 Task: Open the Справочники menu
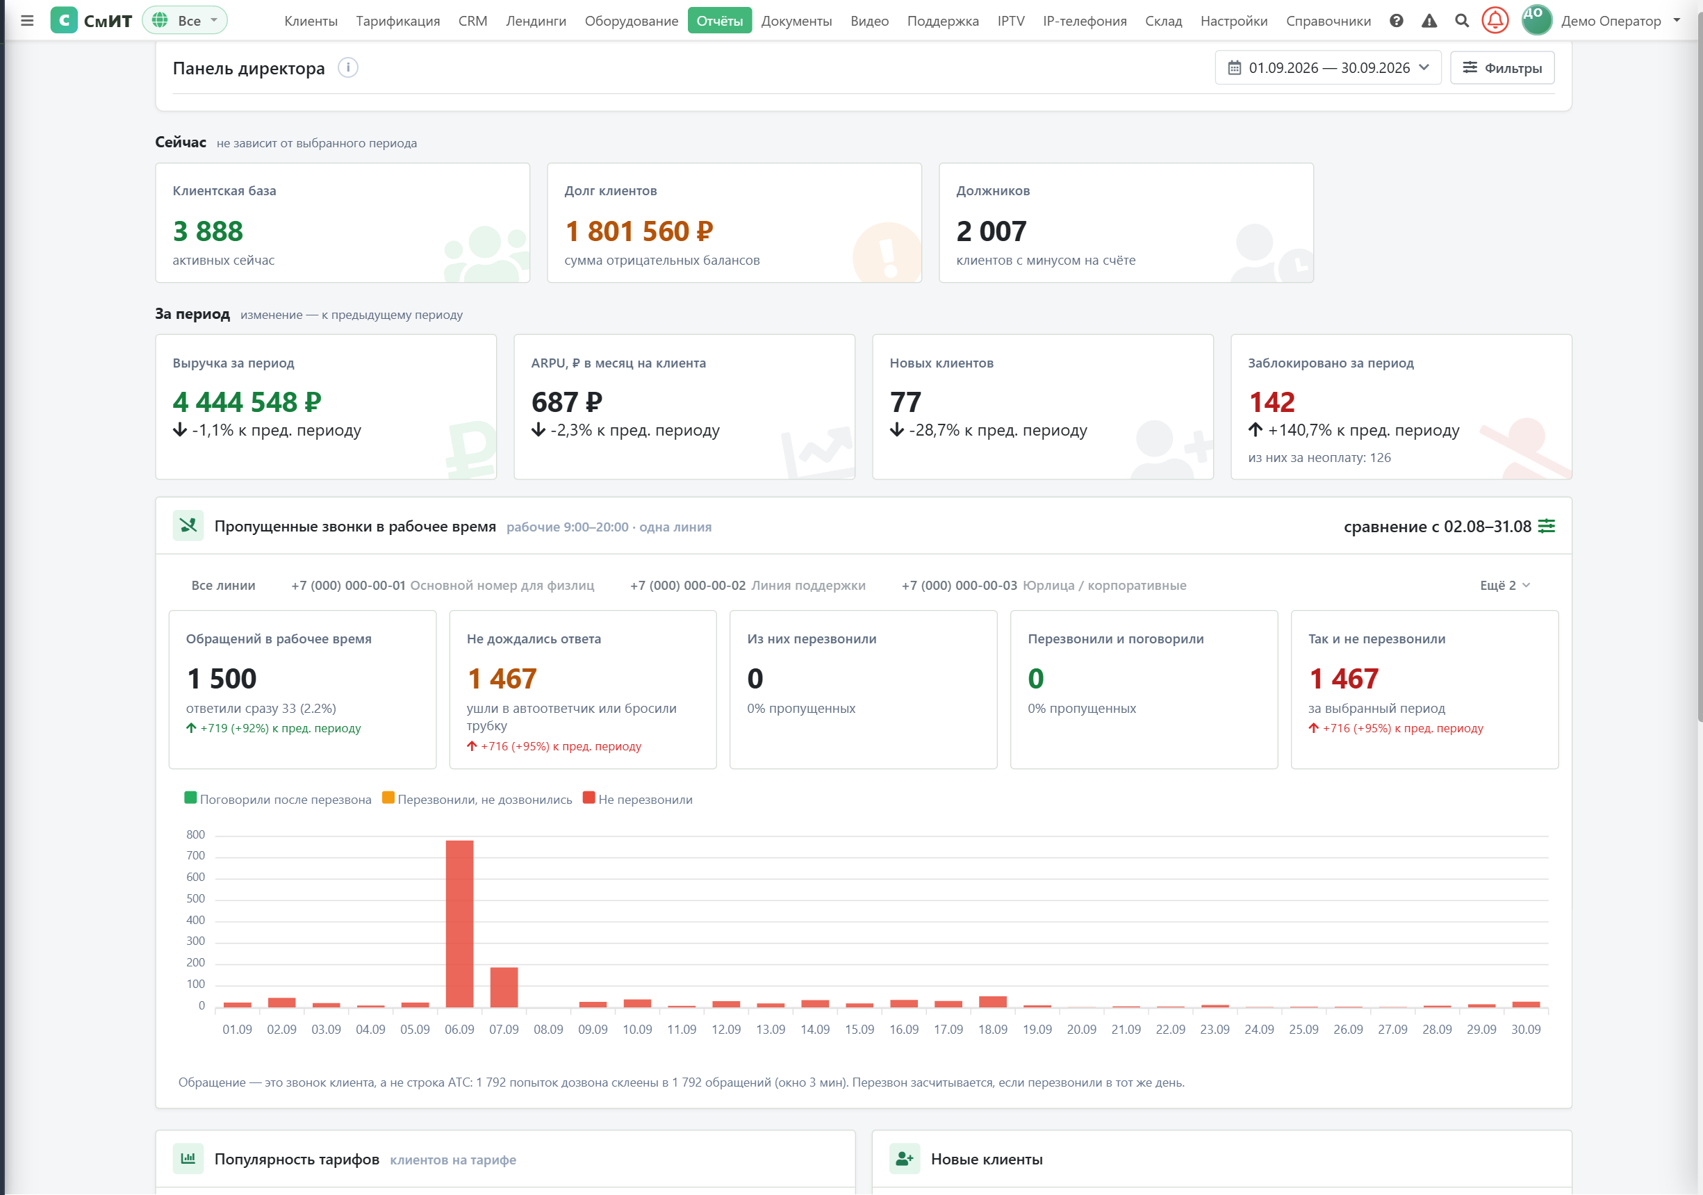pos(1328,21)
